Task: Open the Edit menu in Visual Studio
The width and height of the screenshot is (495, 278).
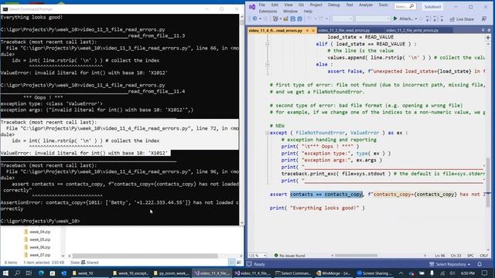Action: tap(275, 5)
